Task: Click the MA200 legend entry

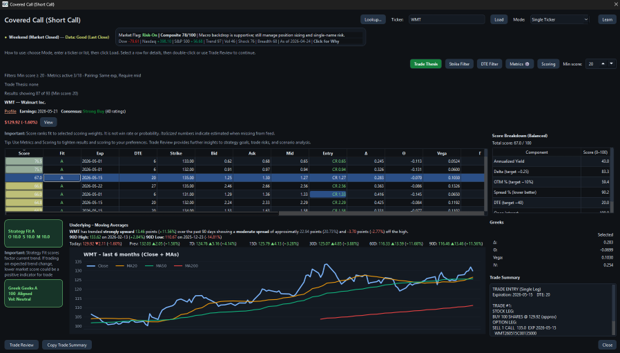Action: 186,265
